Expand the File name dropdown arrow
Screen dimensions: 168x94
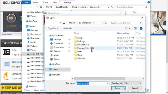point(108,83)
